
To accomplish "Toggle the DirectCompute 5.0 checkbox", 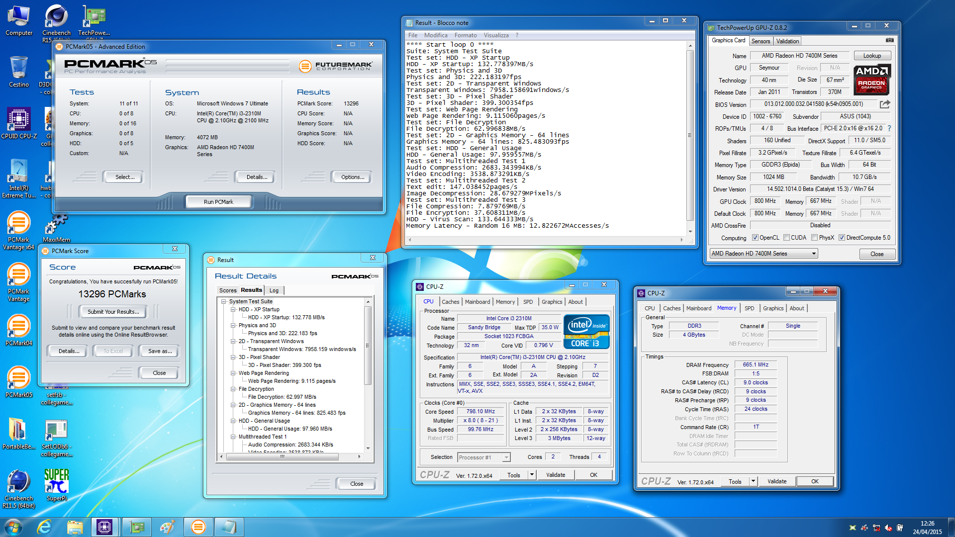I will [x=842, y=238].
